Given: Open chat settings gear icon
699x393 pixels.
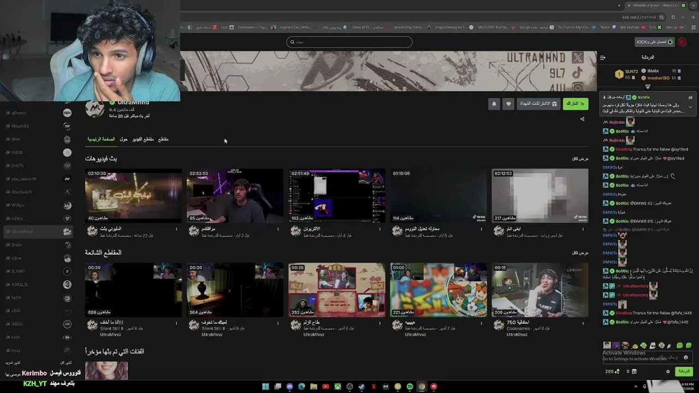Looking at the screenshot, I should pos(668,372).
